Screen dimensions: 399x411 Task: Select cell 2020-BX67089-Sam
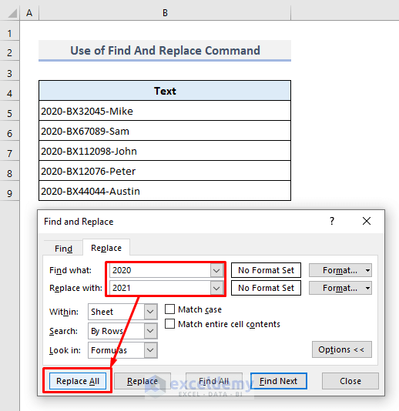165,131
